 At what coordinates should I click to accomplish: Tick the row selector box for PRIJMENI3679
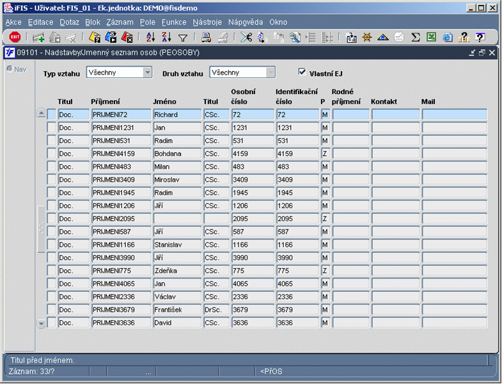tap(52, 310)
